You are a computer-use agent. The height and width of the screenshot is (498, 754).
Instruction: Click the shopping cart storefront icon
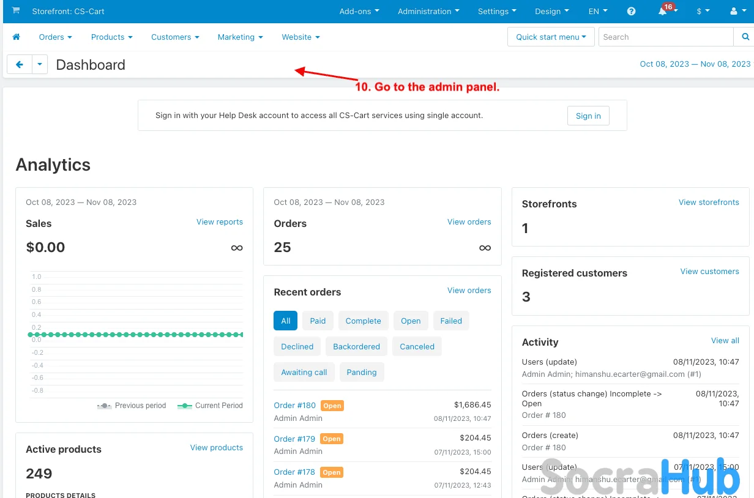coord(16,11)
